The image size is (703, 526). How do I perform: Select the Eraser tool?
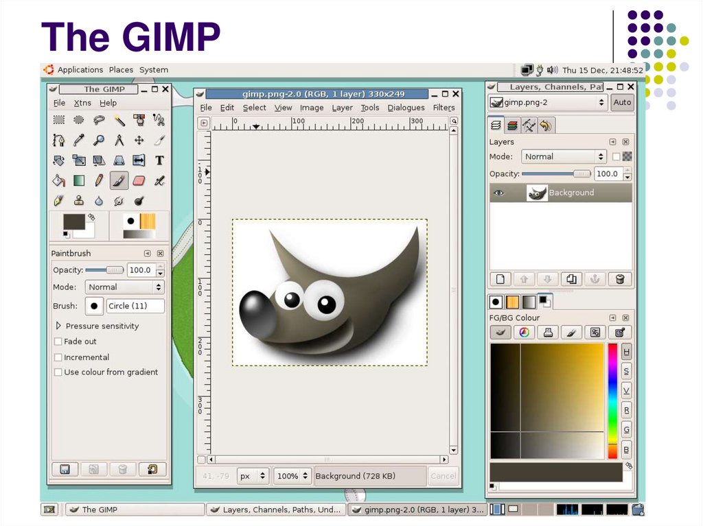(139, 180)
